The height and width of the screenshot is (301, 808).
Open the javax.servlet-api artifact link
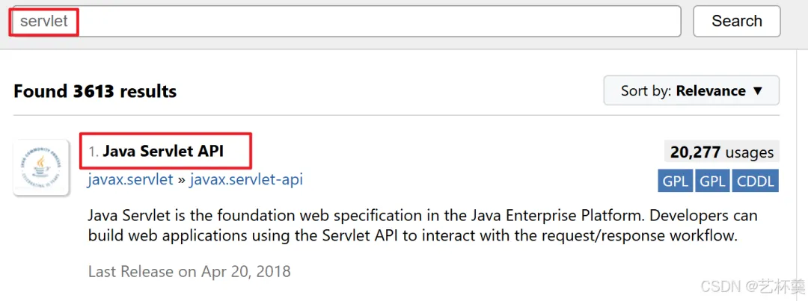246,179
